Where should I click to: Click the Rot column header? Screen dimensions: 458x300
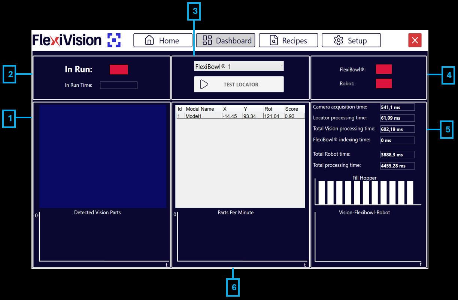coord(269,109)
